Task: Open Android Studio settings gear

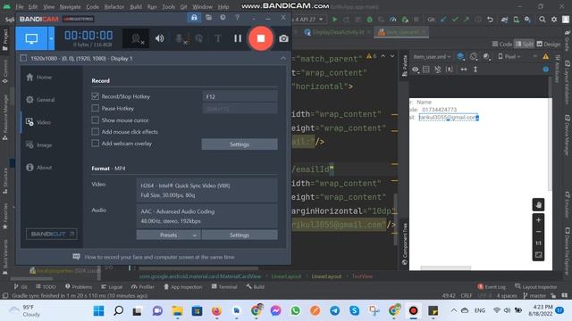Action: point(554,20)
